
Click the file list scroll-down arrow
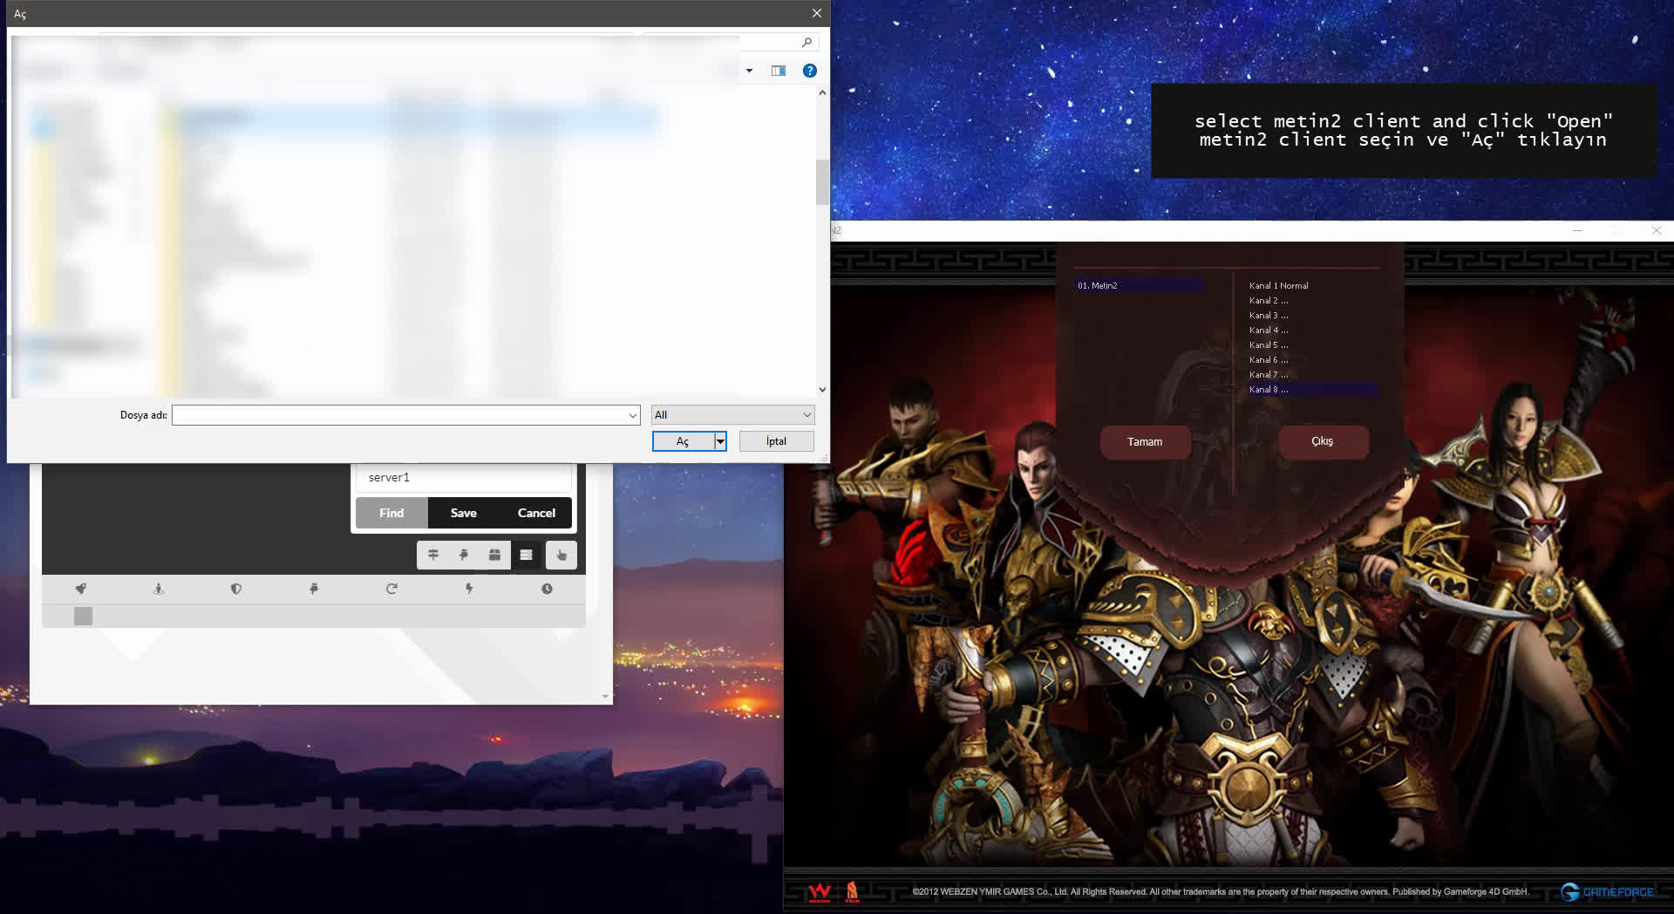822,390
